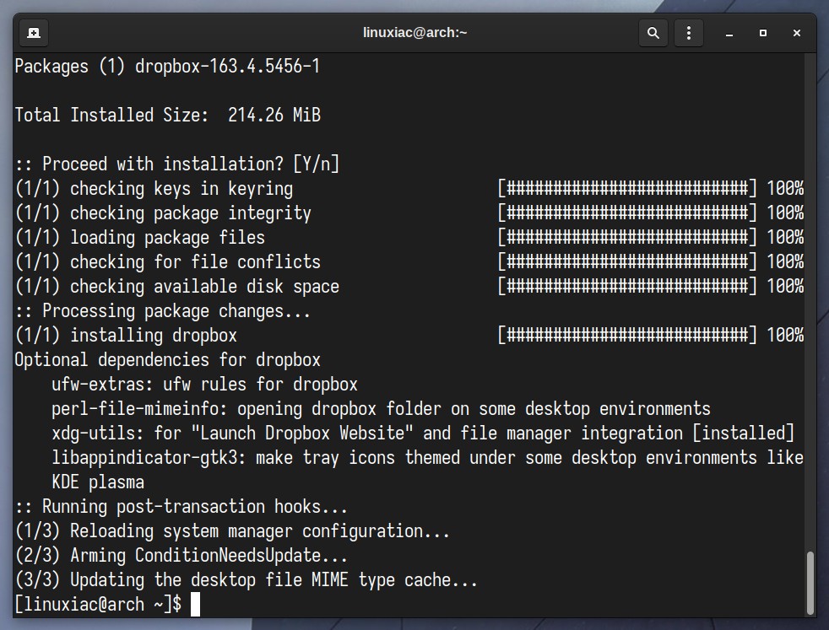Screen dimensions: 829x630
Task: Click 'checking for file conflicts' text
Action: point(195,262)
